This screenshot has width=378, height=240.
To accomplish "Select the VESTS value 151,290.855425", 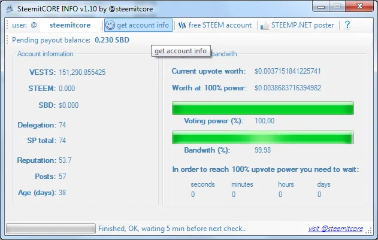I will [82, 72].
